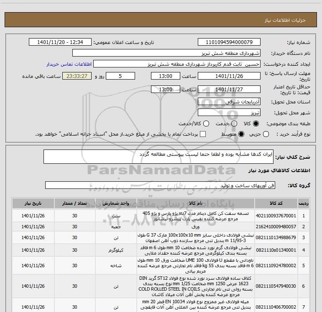Click response deadline date 1401/11/26 field
The height and width of the screenshot is (312, 322).
click(x=229, y=76)
